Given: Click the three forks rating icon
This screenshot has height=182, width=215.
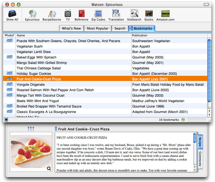Looking at the screenshot, I should click(31, 129).
